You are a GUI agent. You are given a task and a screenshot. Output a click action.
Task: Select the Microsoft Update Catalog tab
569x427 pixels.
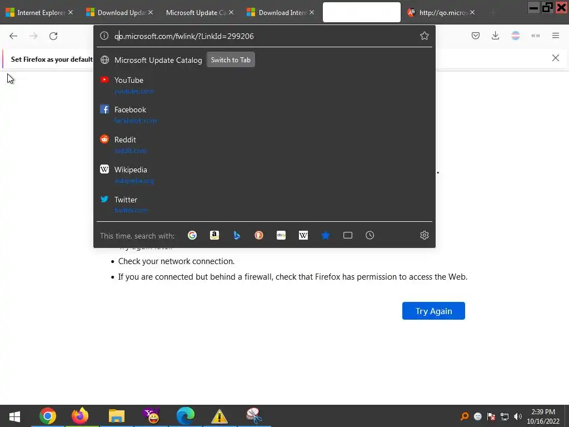coord(200,12)
